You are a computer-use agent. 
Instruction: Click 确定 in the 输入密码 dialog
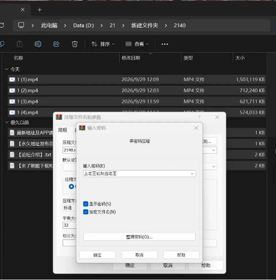coord(97,255)
